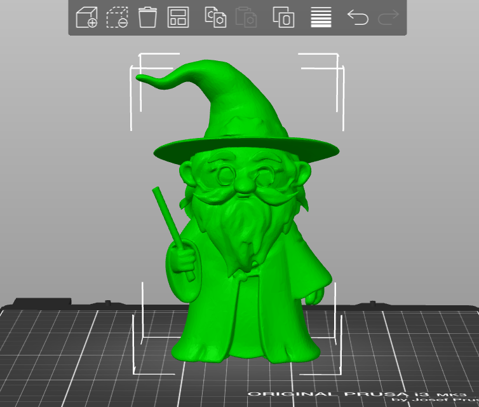
Task: Click the Delete all trash icon
Action: point(147,17)
